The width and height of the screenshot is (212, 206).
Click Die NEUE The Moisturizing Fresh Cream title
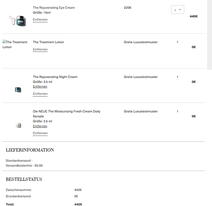click(x=66, y=111)
